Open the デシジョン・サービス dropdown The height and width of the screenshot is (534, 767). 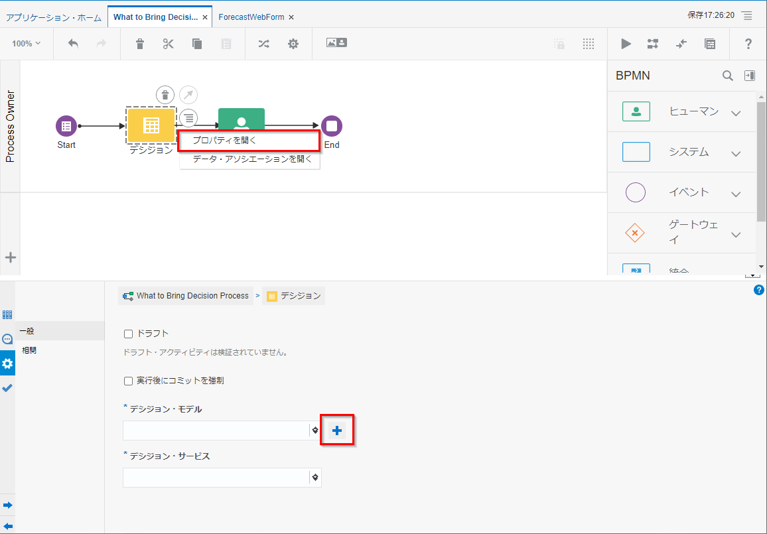point(315,478)
